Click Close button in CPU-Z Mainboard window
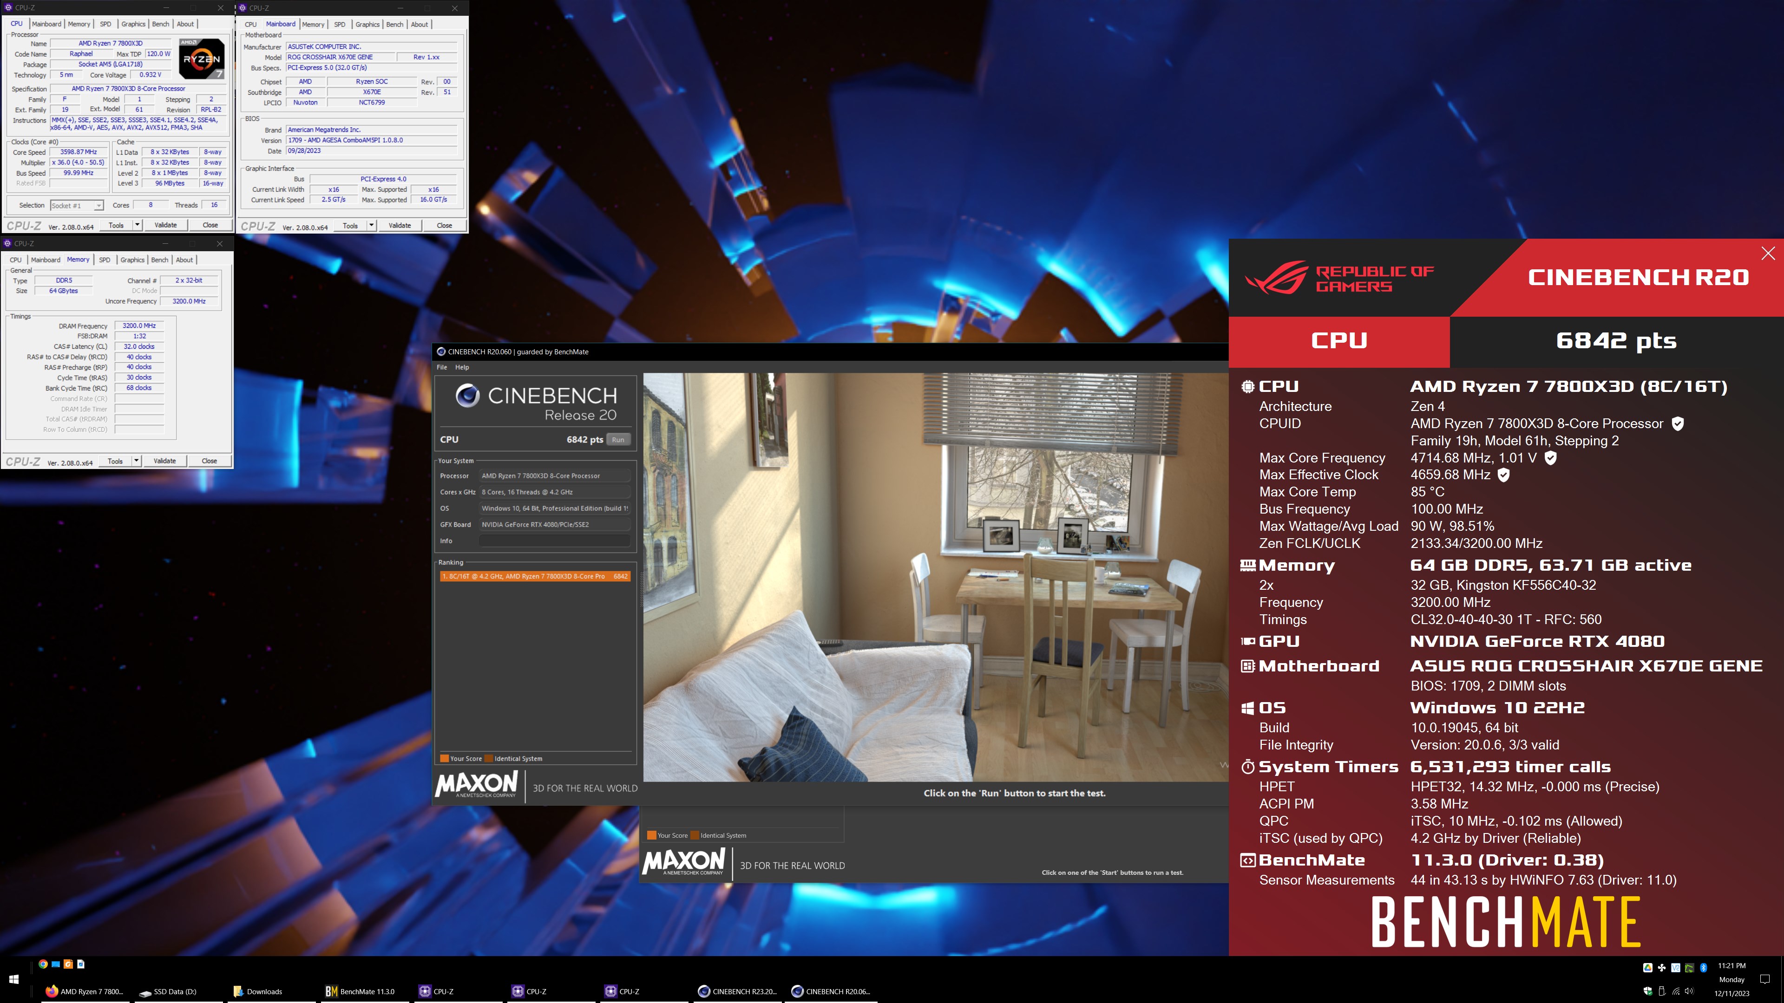The height and width of the screenshot is (1003, 1784). 445,225
